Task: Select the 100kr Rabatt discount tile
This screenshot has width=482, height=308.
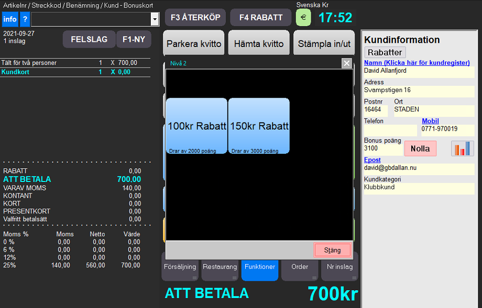Action: 196,126
